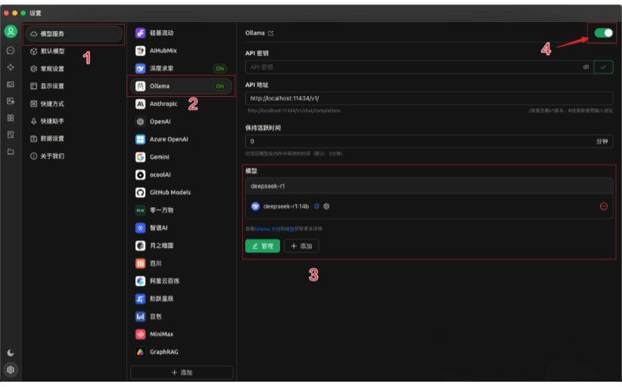Viewport: 622px width, 387px height.
Task: Select the 月之暗面 provider
Action: (181, 246)
